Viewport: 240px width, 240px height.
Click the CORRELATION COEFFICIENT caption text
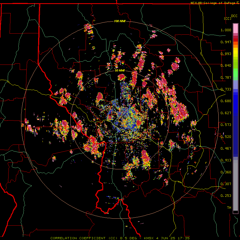tap(78, 238)
